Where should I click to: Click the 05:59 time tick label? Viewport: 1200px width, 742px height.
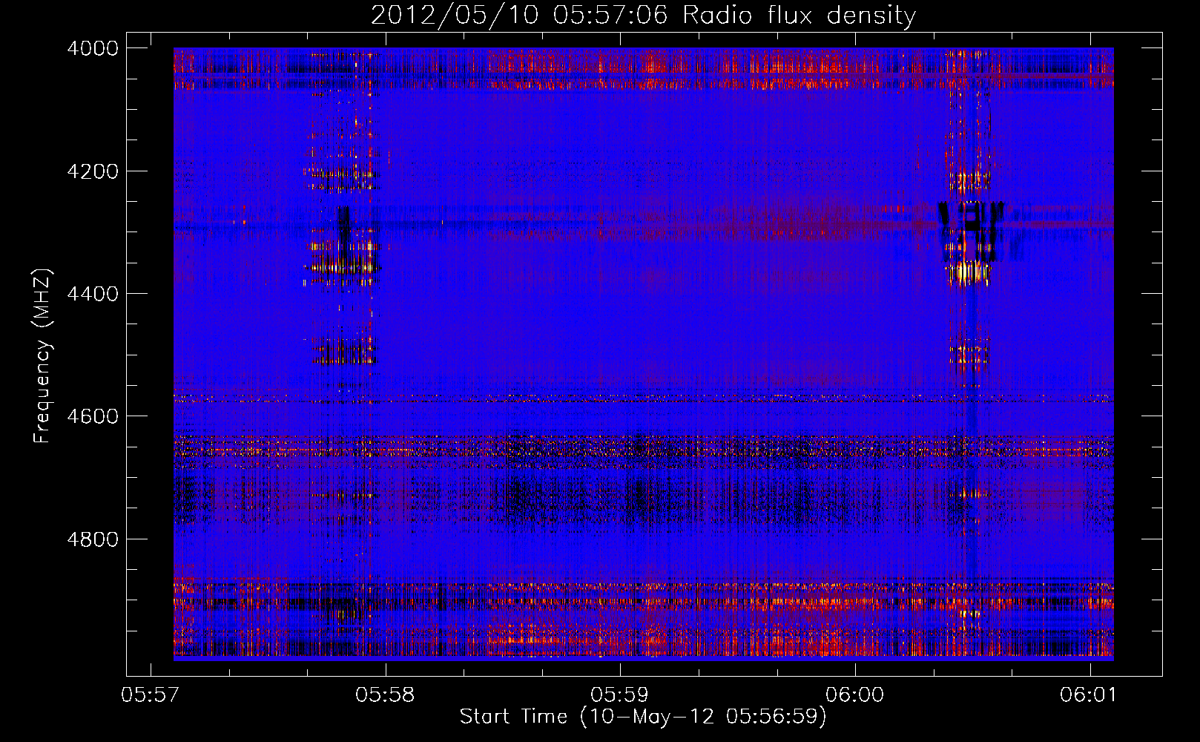pyautogui.click(x=620, y=695)
